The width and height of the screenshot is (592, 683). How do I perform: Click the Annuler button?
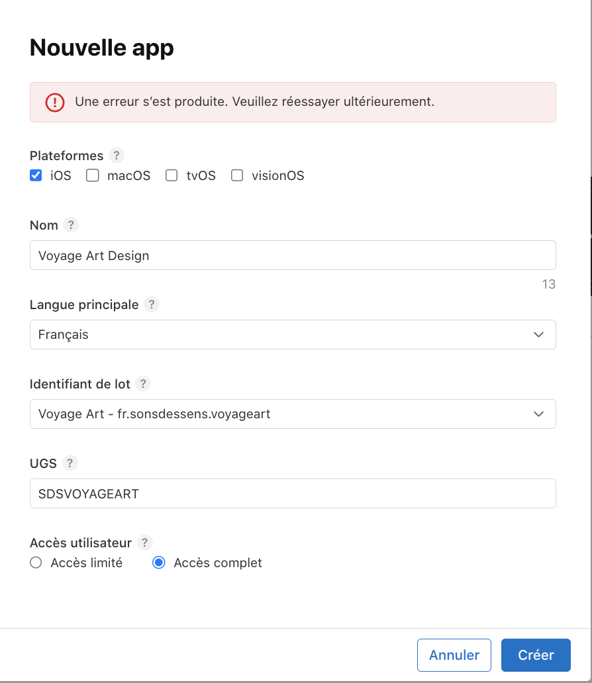[454, 655]
